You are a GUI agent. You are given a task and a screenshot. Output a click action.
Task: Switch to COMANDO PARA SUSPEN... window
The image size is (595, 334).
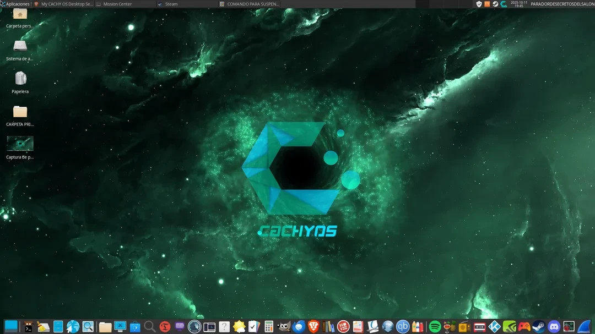(250, 4)
